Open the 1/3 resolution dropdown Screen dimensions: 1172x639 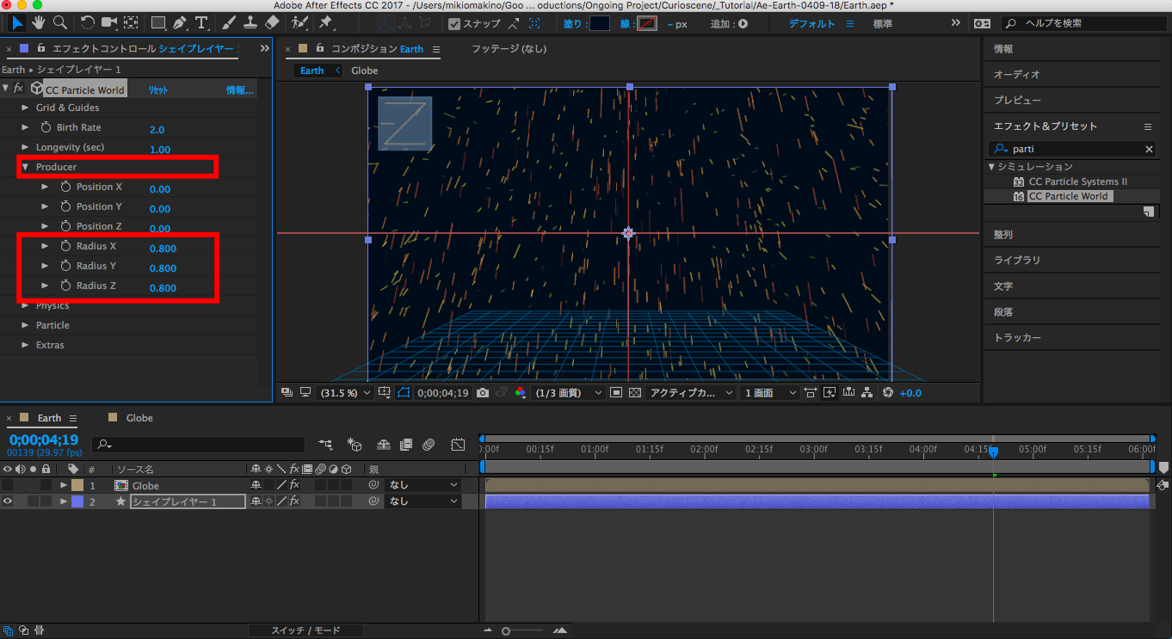pos(568,393)
